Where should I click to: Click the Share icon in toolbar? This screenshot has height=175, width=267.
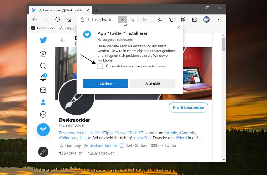(194, 19)
